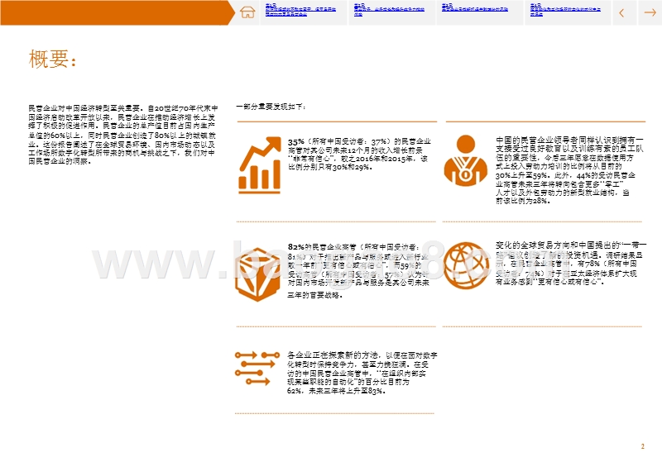Go to previous page with left chevron

[621, 13]
